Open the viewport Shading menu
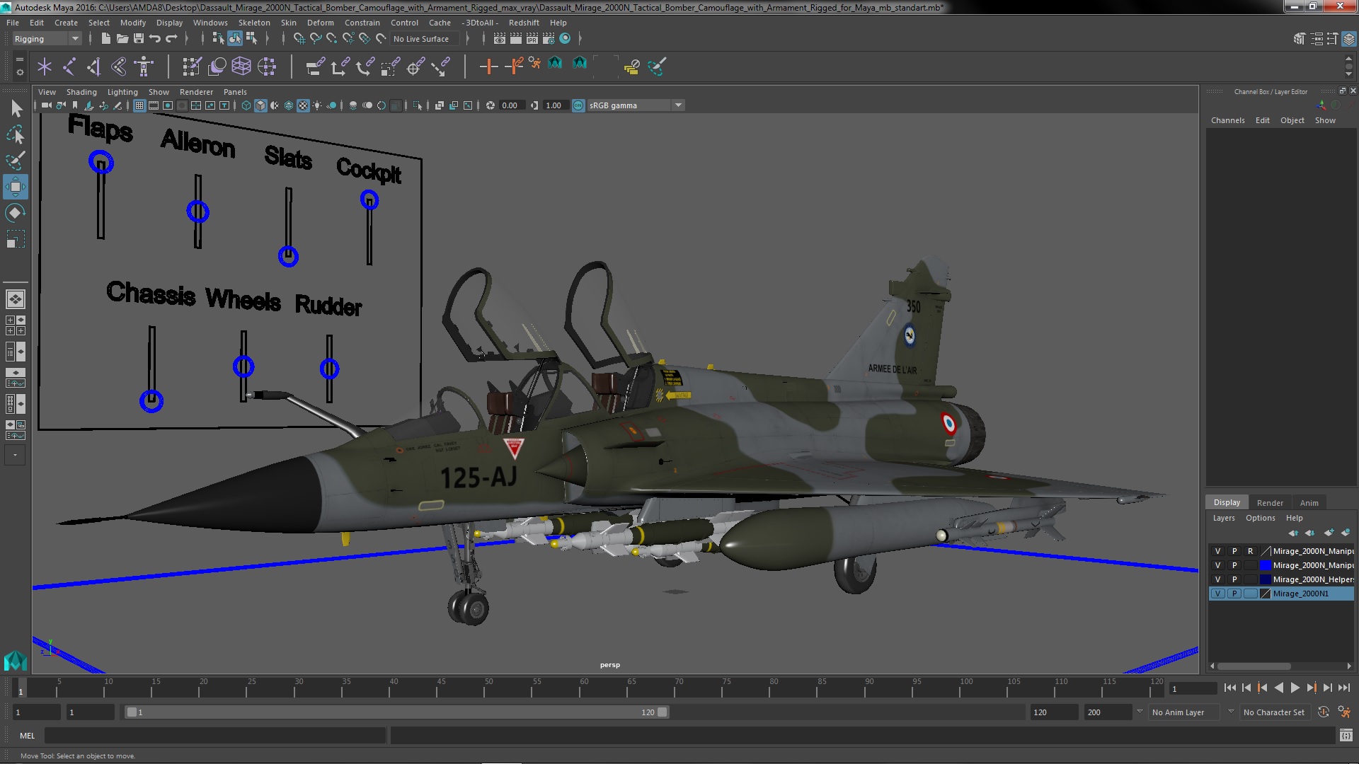 (x=81, y=92)
